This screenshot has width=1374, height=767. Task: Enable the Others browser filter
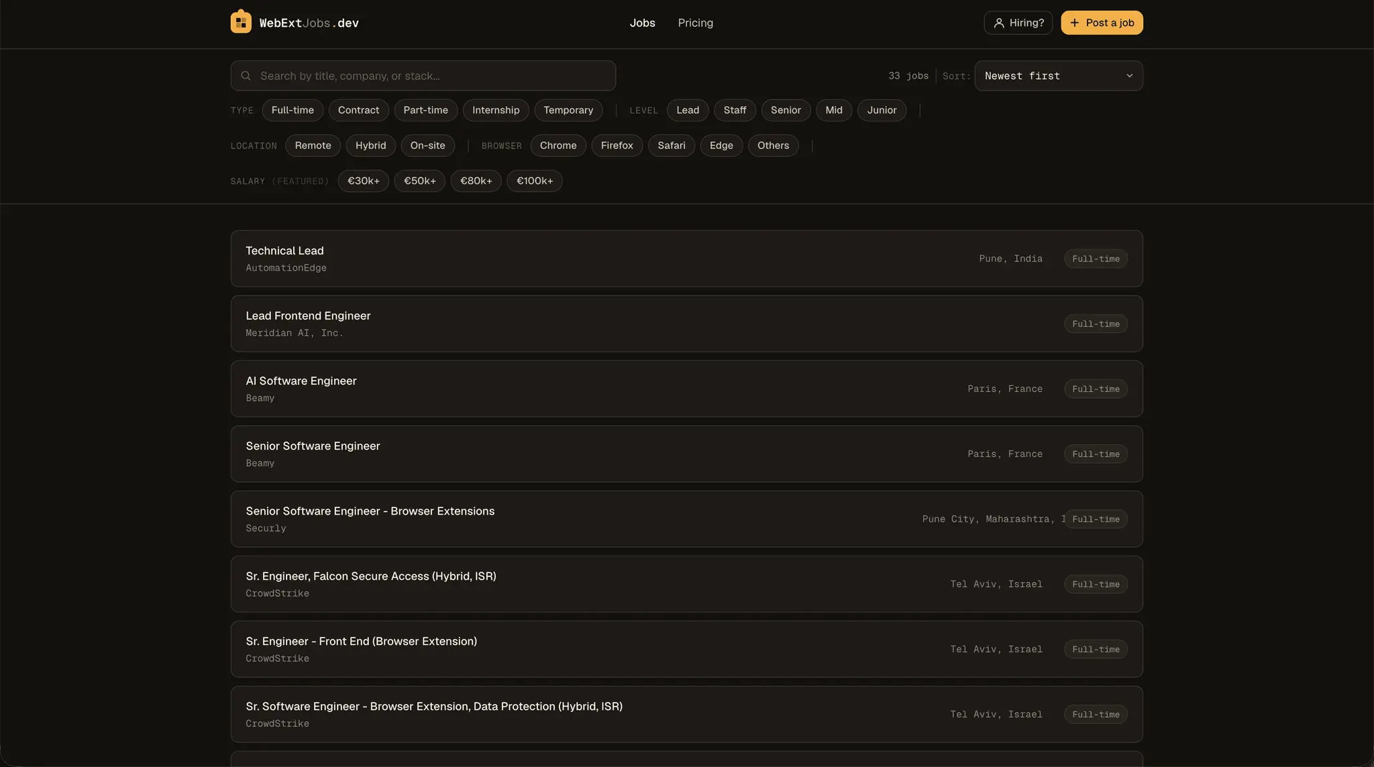point(774,146)
